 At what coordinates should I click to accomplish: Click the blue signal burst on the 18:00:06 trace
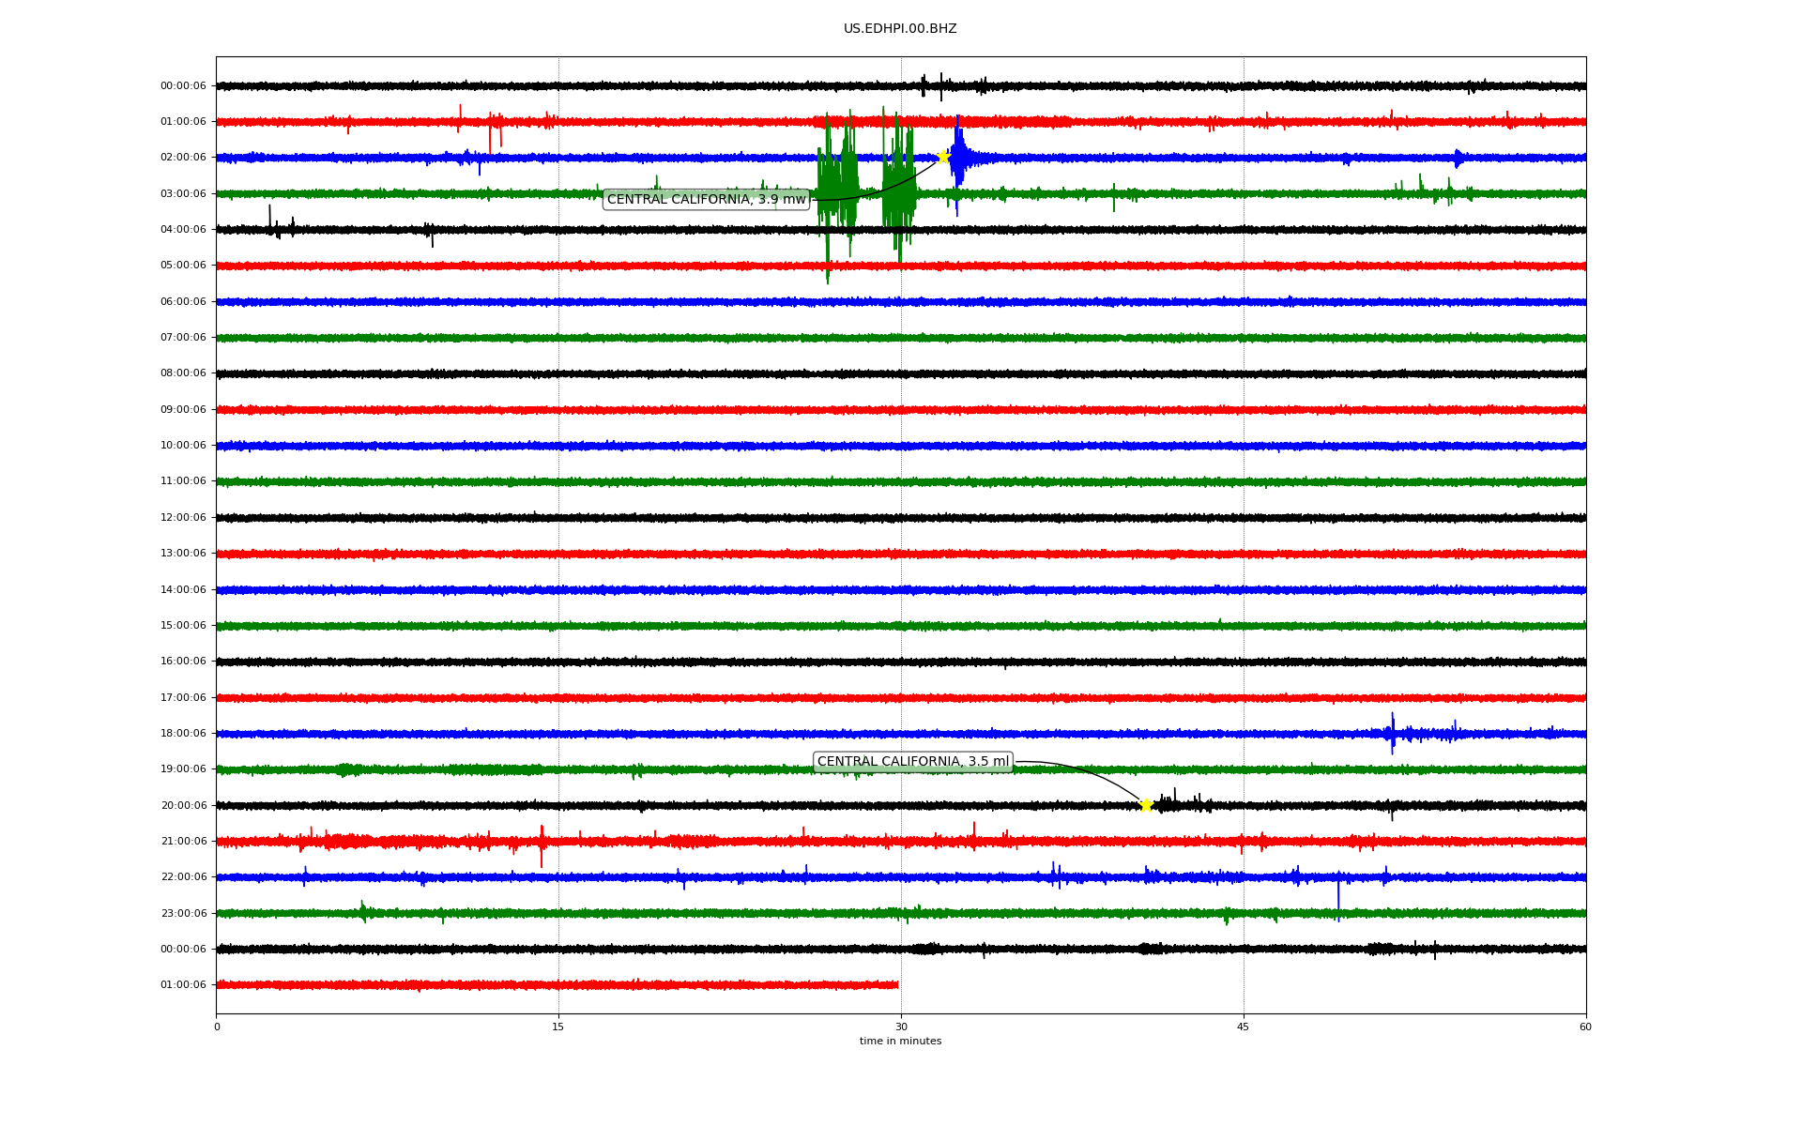point(1393,733)
